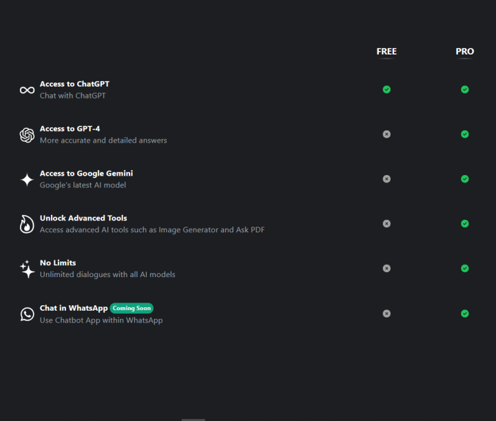Click the Coming Soon badge
496x421 pixels.
[x=132, y=308]
